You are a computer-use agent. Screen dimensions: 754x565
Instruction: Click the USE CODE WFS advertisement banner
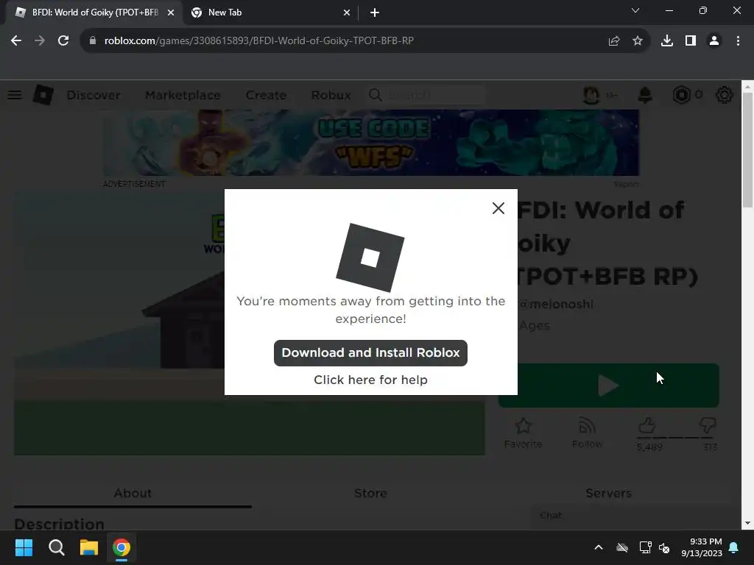point(371,143)
